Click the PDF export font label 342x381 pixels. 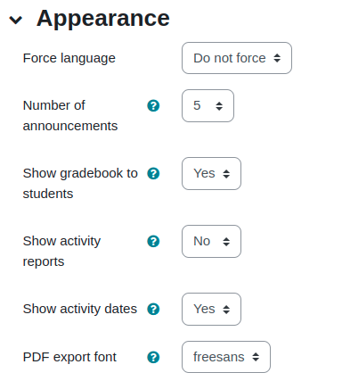(69, 357)
